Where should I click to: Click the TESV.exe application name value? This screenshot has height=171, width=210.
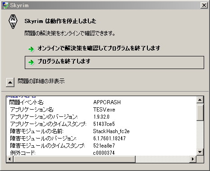tap(104, 110)
